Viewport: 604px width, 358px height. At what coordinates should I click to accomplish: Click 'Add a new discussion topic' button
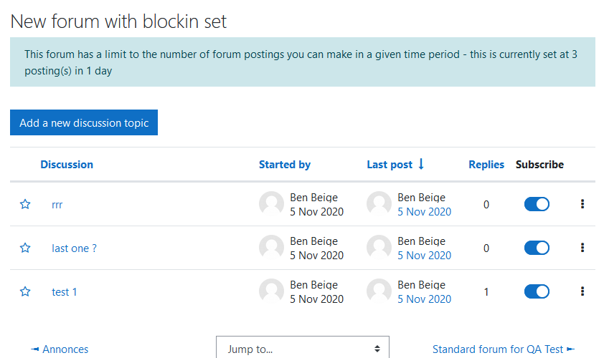point(84,122)
